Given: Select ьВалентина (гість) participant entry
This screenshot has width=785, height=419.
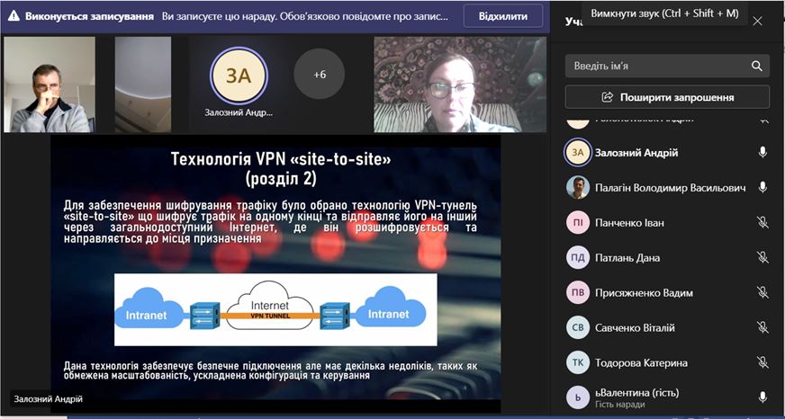Looking at the screenshot, I should point(667,397).
